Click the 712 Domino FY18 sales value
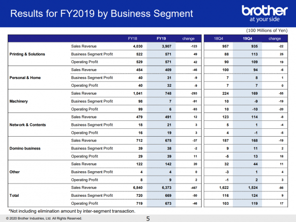This screenshot has width=296, height=222. click(139, 141)
